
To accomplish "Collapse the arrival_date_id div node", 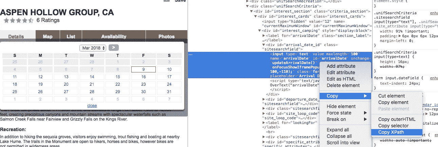I will tap(264, 45).
